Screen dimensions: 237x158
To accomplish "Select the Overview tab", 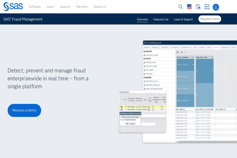I will pos(142,19).
